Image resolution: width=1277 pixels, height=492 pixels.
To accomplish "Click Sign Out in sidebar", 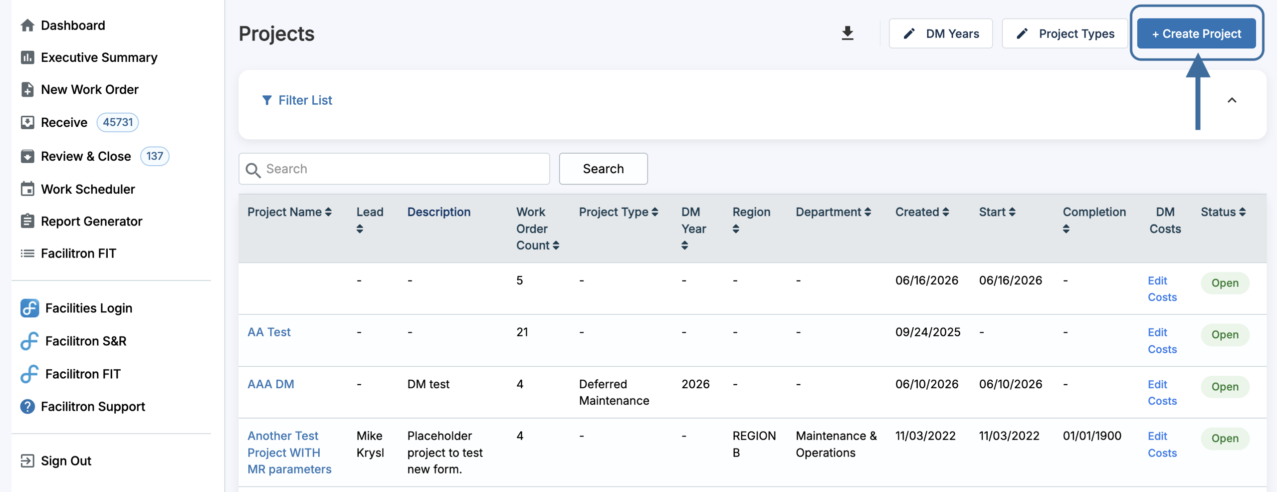I will [x=66, y=461].
